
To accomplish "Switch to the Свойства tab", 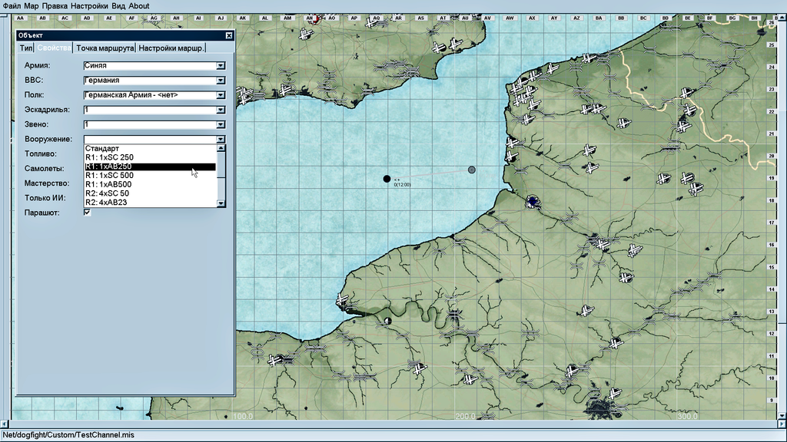I will tap(54, 48).
